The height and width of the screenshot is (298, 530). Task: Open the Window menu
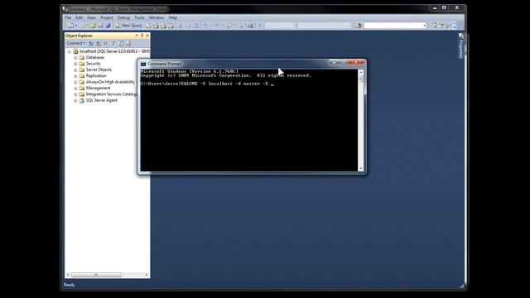[157, 17]
